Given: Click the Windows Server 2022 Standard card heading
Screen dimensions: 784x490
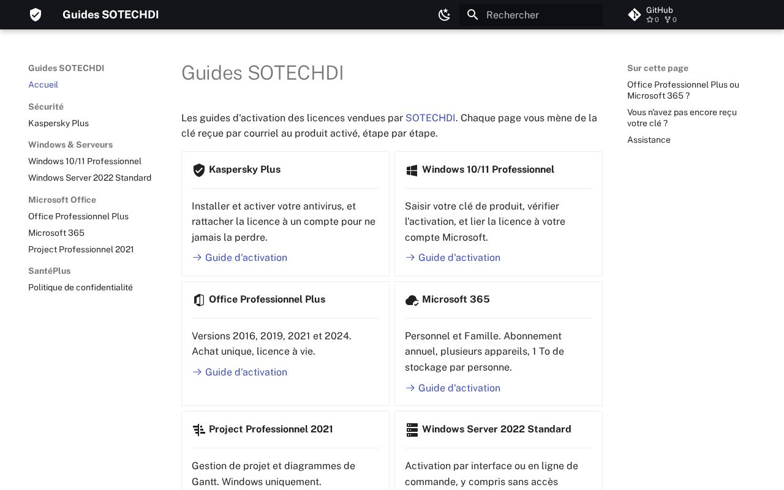Looking at the screenshot, I should tap(496, 429).
